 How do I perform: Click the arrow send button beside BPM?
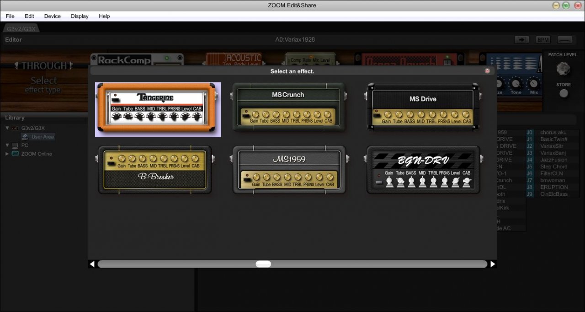(521, 40)
